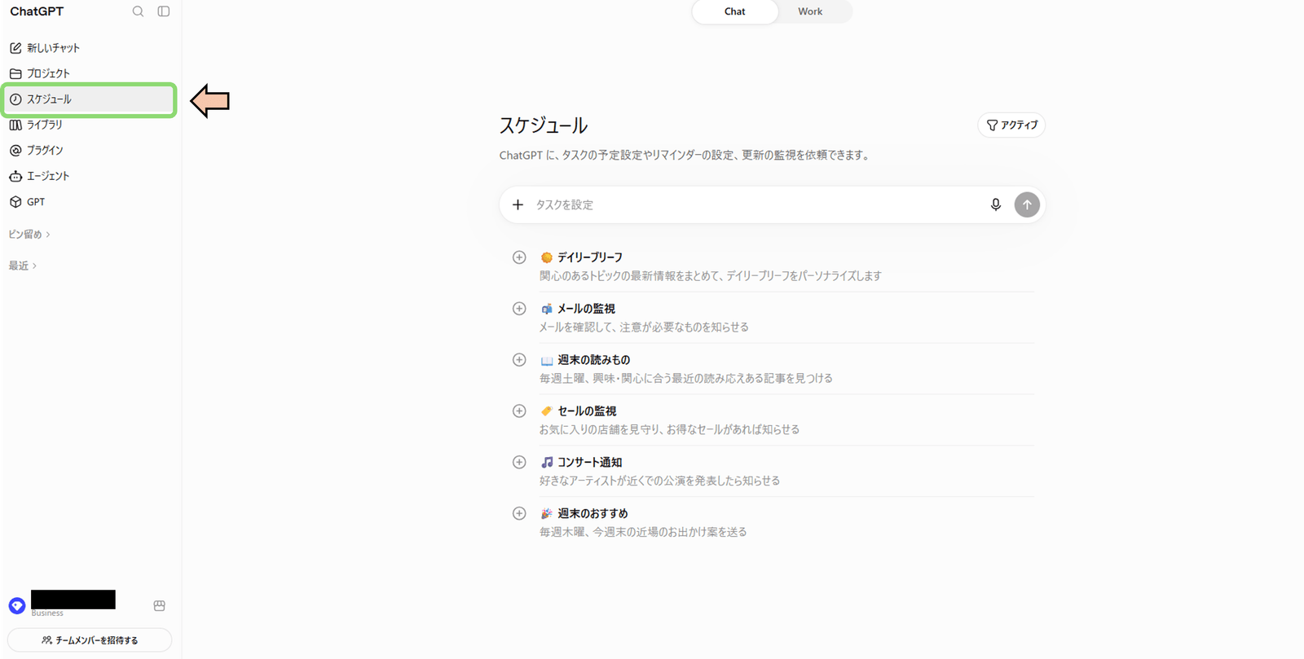The height and width of the screenshot is (659, 1304).
Task: Collapse the sidebar with the panel icon
Action: coord(164,11)
